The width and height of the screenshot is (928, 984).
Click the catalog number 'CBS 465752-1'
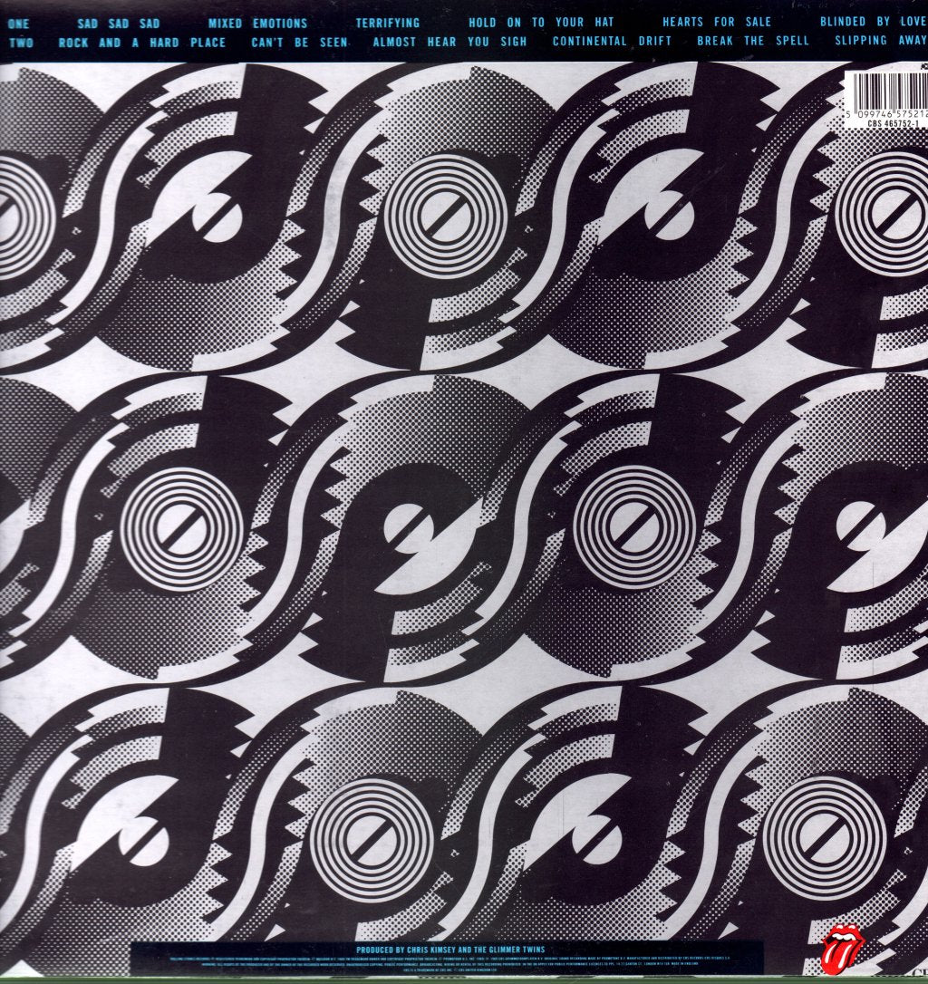(894, 123)
